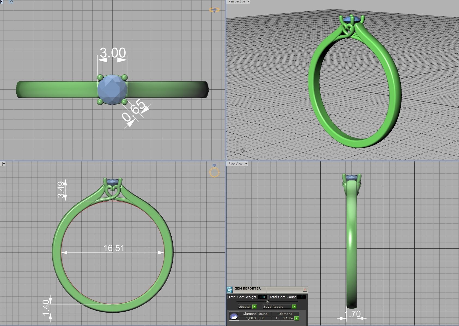Click the axis gizmo in Perspective view
The width and height of the screenshot is (459, 326).
click(x=240, y=146)
